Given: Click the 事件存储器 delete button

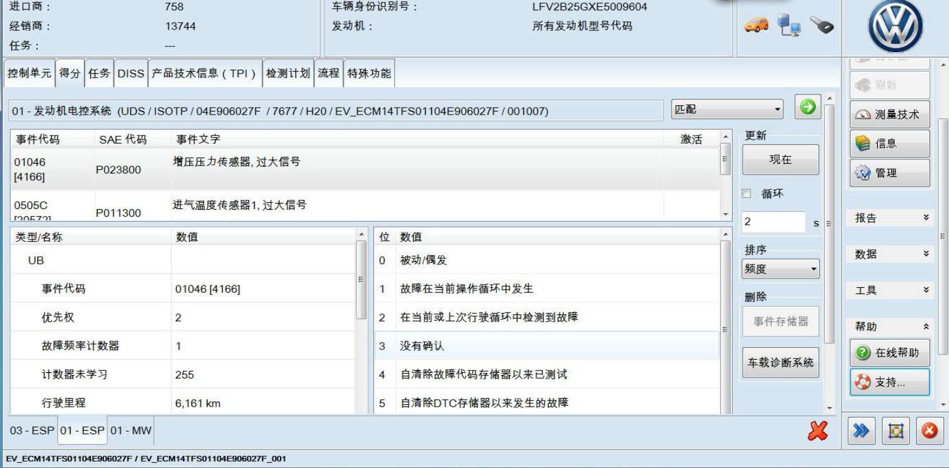Looking at the screenshot, I should tap(781, 321).
